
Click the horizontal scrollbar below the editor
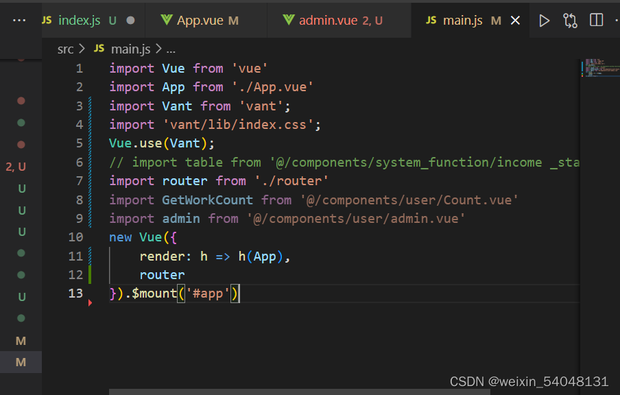299,392
